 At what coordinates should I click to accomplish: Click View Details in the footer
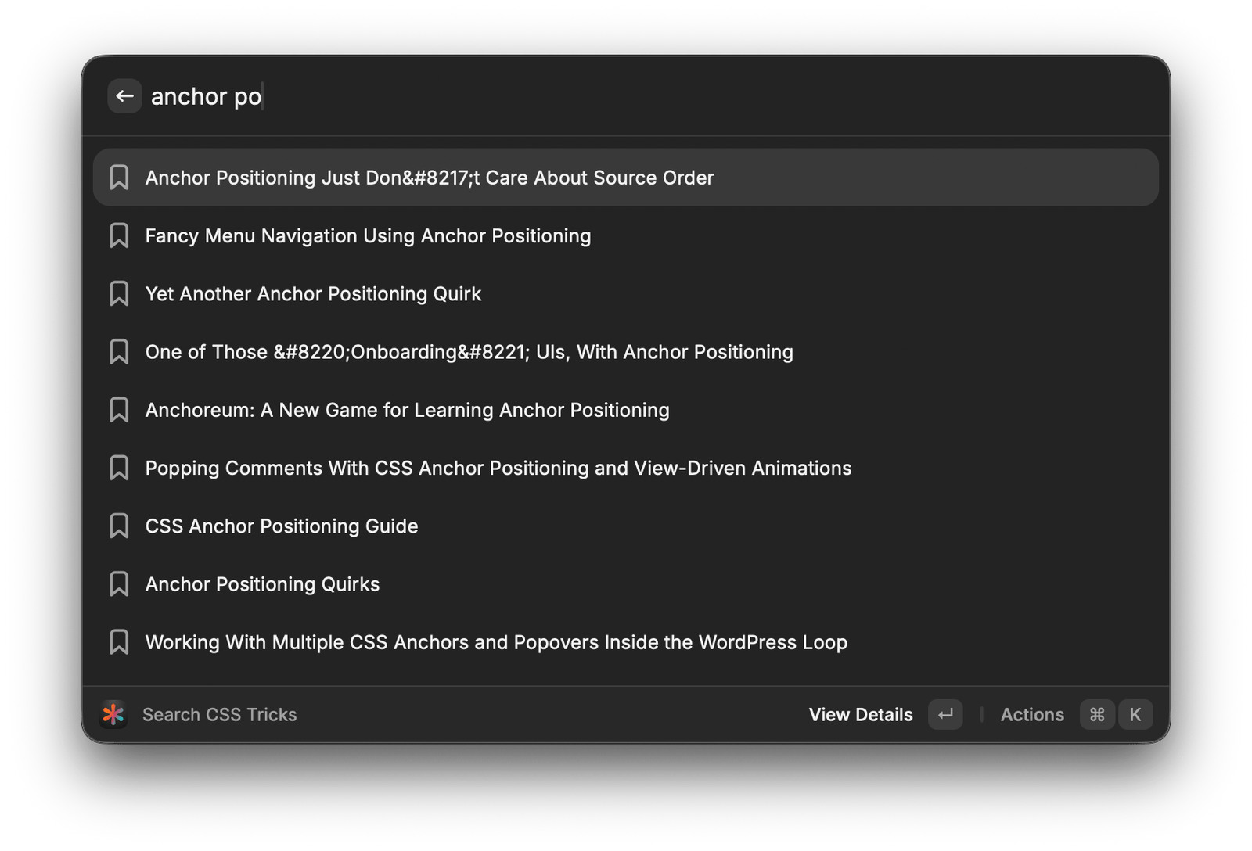pos(860,714)
